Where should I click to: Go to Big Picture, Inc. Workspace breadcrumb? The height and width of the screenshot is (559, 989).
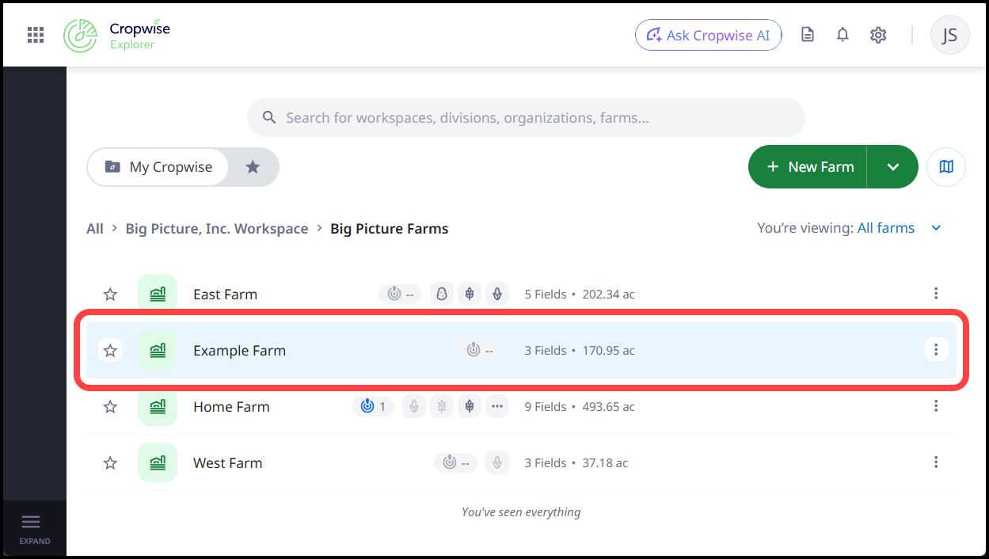click(x=217, y=229)
